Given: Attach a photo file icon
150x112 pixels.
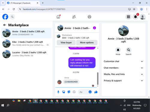Looking at the screenshot, I should pos(64,92).
